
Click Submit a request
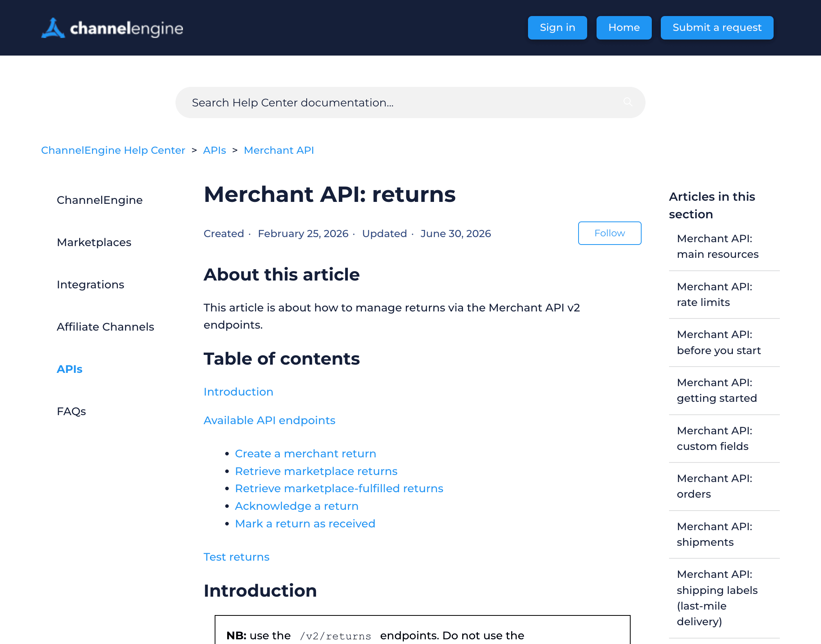(x=717, y=28)
